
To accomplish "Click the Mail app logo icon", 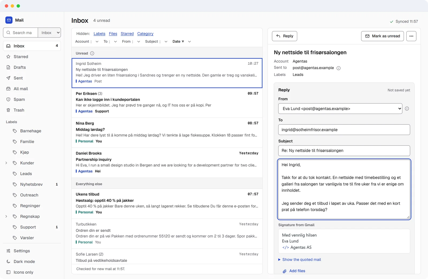I will (9, 20).
